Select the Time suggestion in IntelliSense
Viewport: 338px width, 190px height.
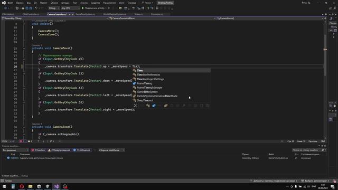click(171, 70)
